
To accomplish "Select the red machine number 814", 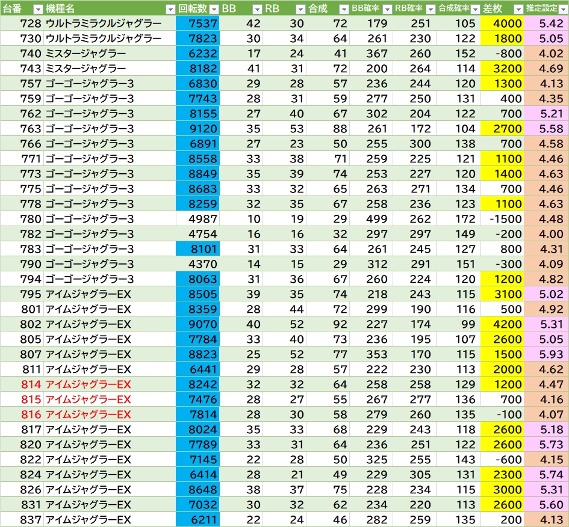I will coord(22,384).
